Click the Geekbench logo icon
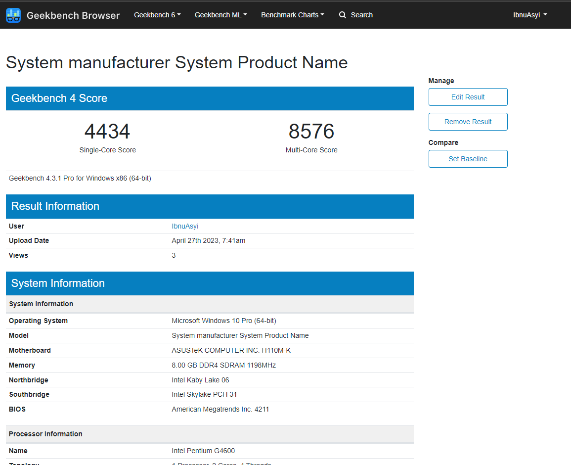The height and width of the screenshot is (465, 571). [13, 15]
